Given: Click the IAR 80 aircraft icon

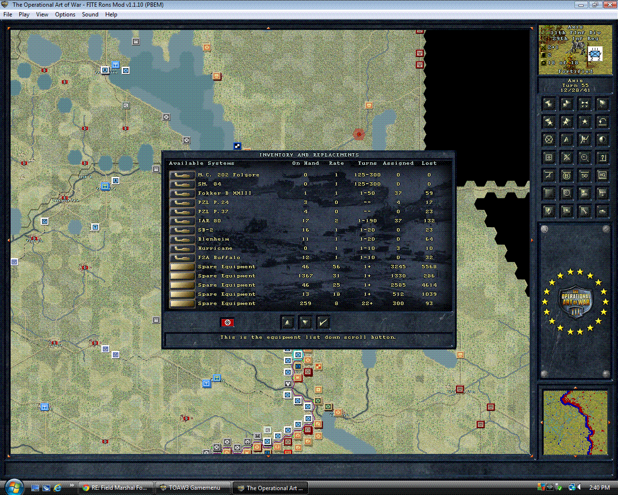Looking at the screenshot, I should point(182,221).
